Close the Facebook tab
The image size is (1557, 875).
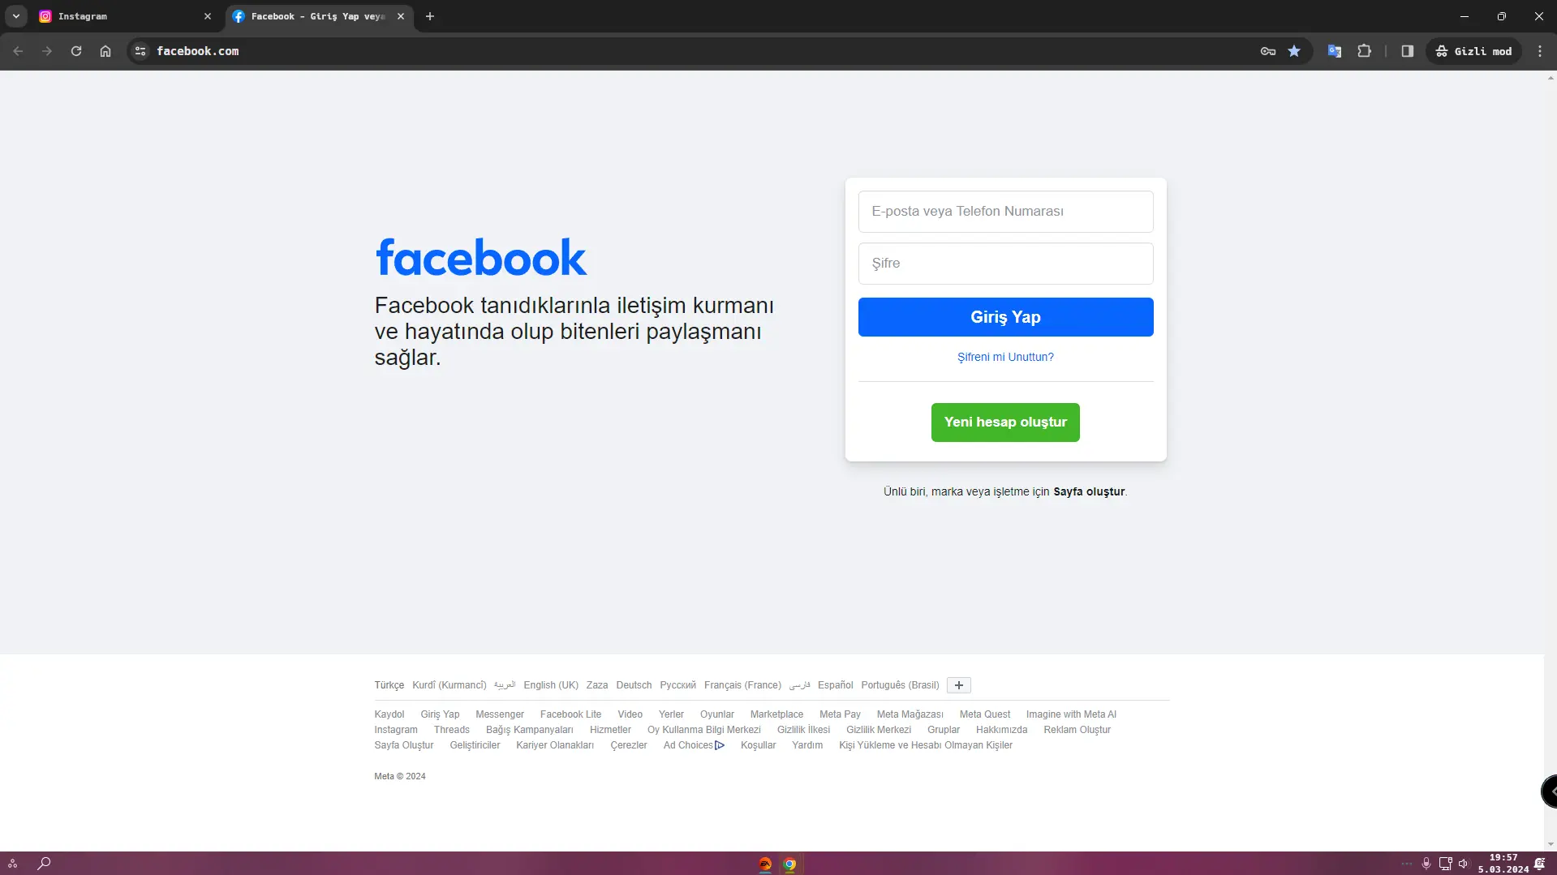[x=401, y=16]
